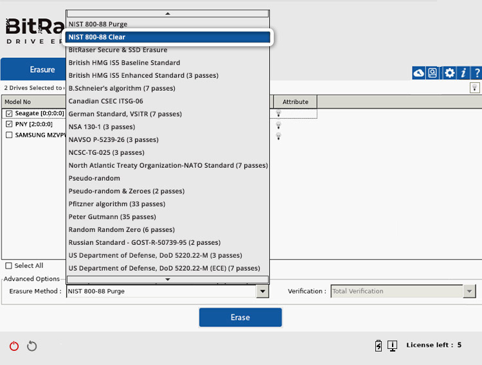Pick German Standard, VSITR (7 passes)
Image resolution: width=482 pixels, height=365 pixels.
point(168,114)
